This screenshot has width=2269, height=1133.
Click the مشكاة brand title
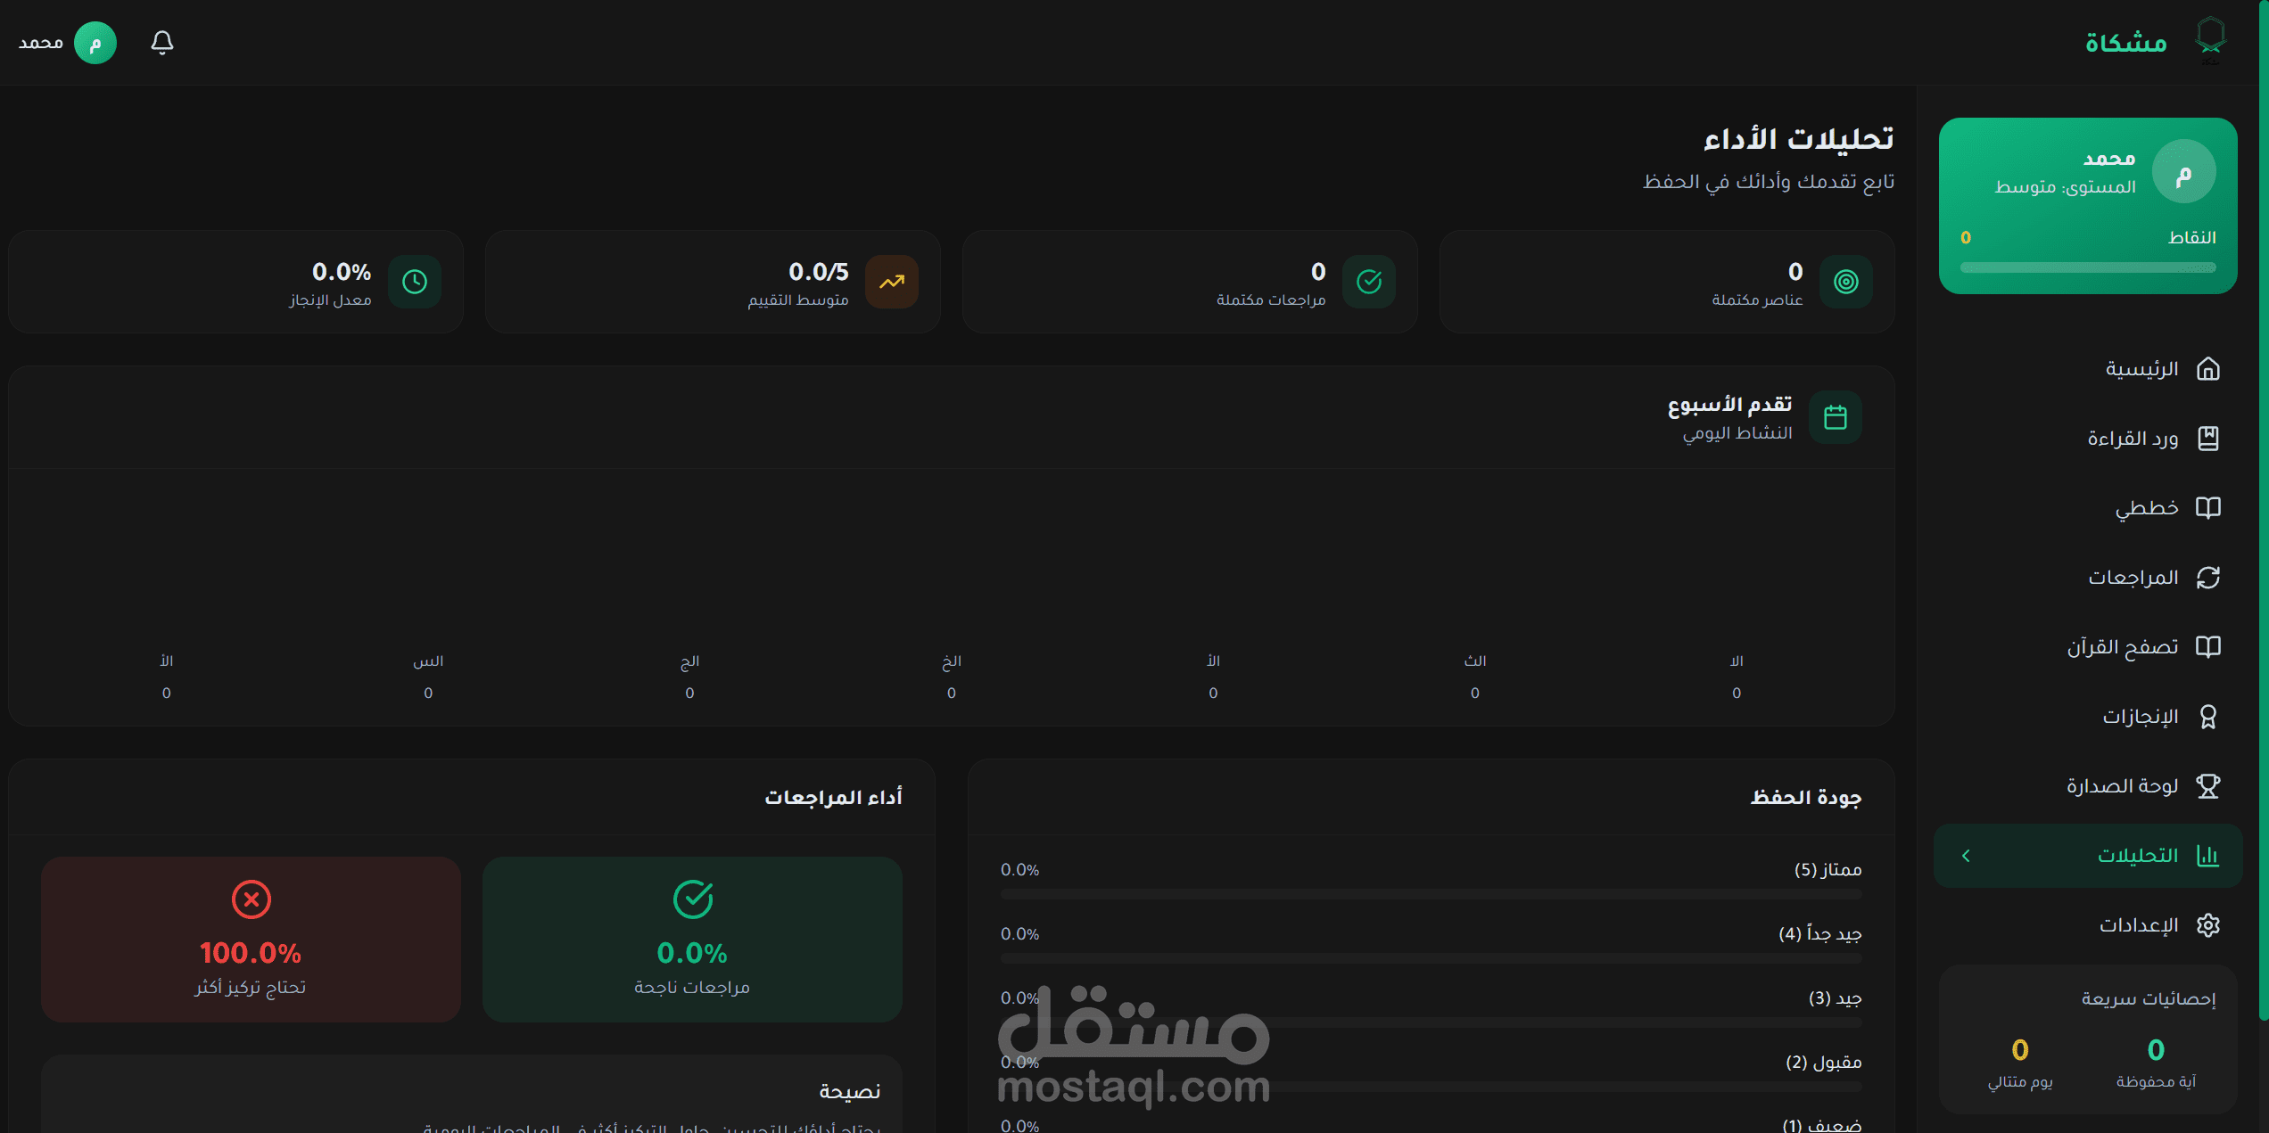click(x=2125, y=43)
